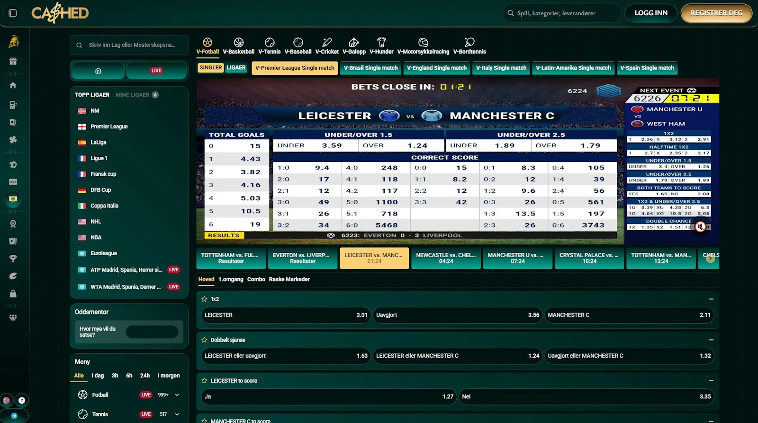Filter the menu by I dag
Viewport: 758px width, 423px height.
click(98, 376)
